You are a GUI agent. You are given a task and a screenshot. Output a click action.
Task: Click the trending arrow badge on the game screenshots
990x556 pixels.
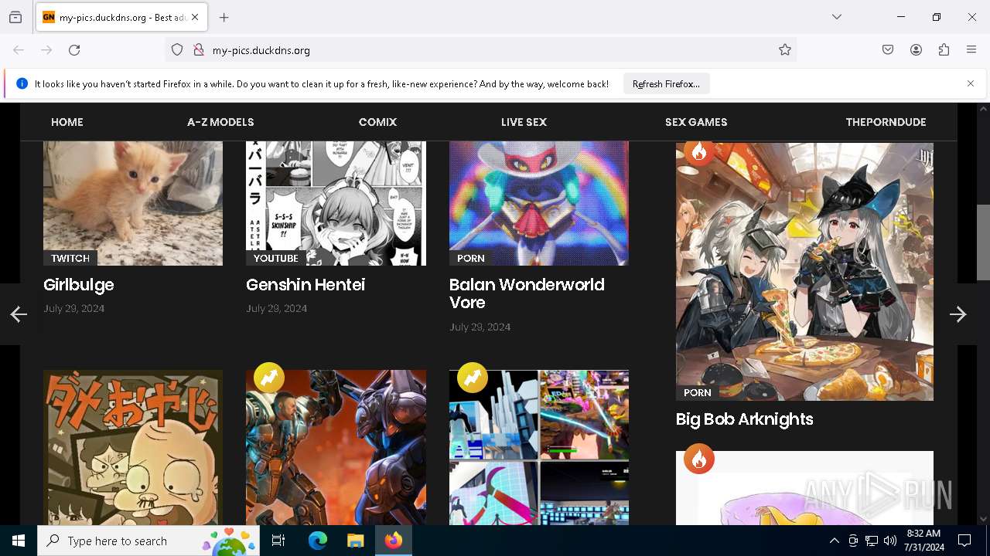[472, 378]
